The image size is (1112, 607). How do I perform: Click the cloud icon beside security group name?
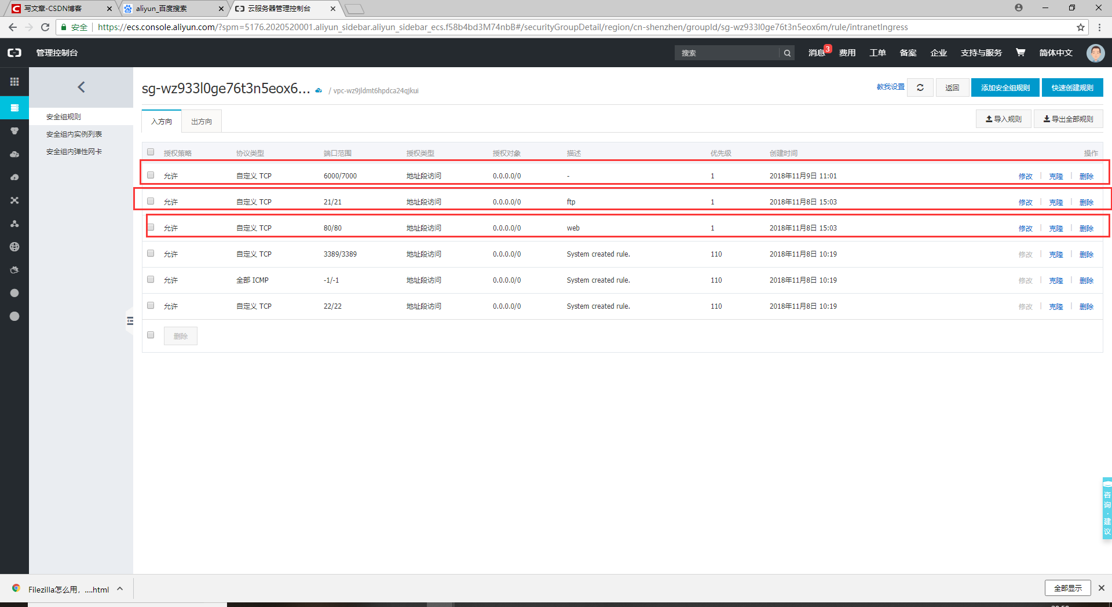tap(319, 90)
